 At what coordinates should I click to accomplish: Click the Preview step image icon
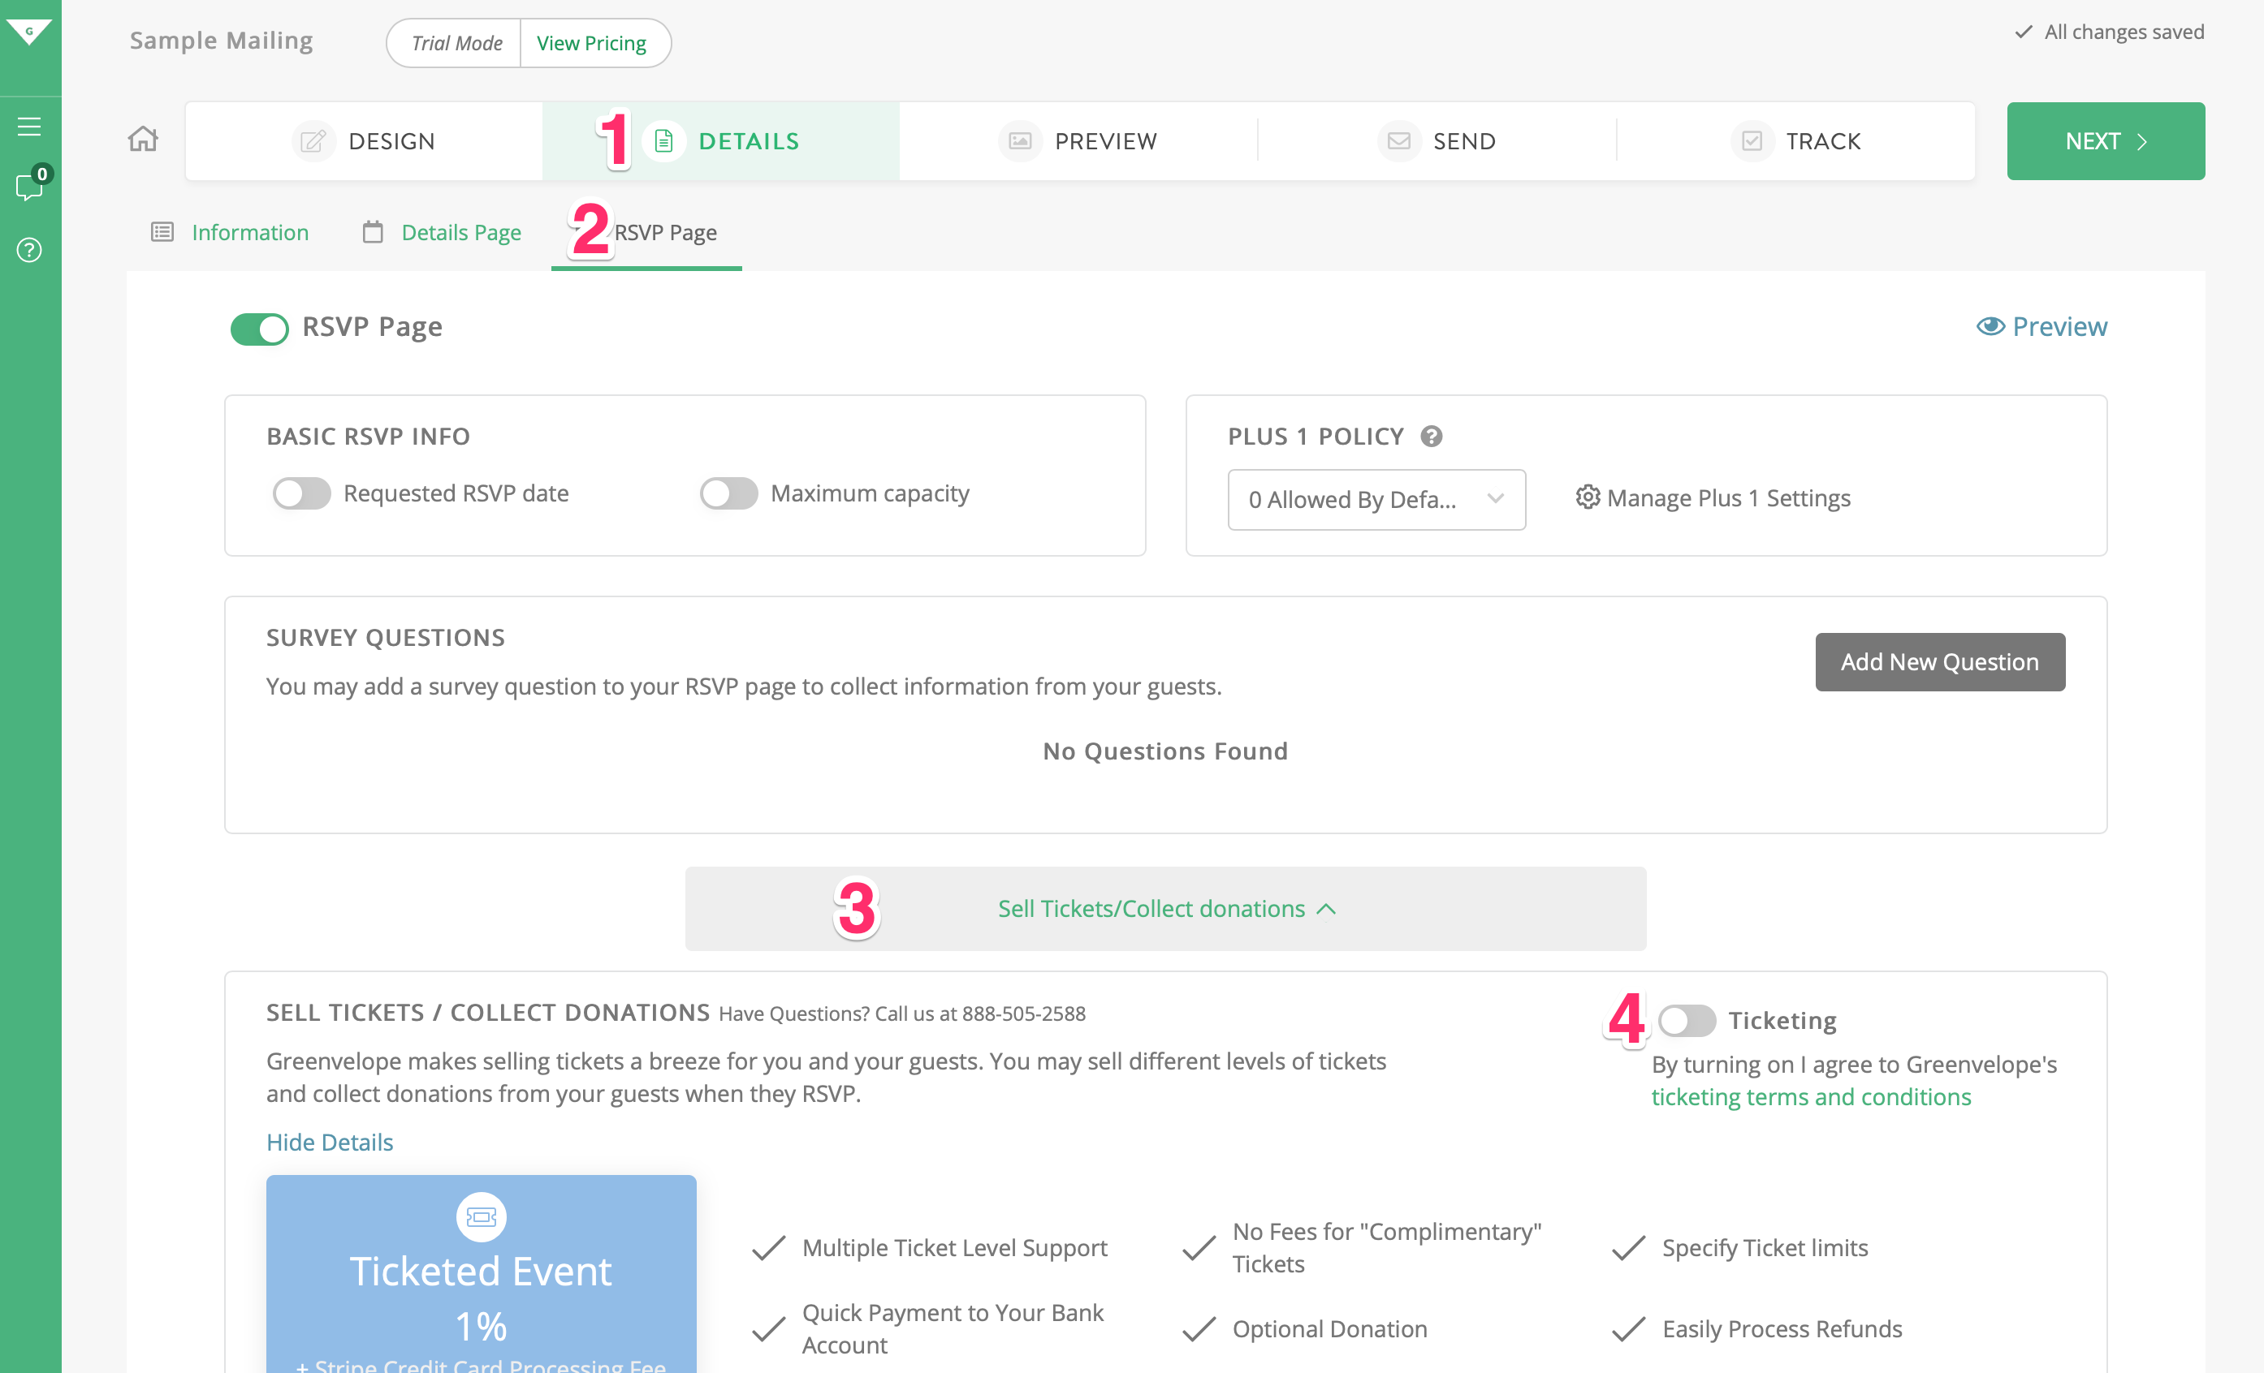coord(1020,141)
